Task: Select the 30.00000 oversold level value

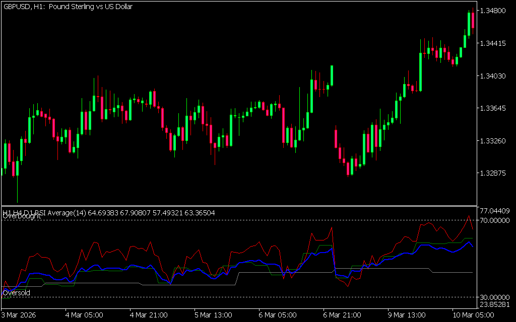Action: pos(496,297)
